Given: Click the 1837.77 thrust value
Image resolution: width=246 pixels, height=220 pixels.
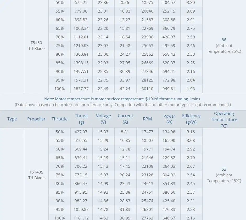Looking at the screenshot, I should [x=81, y=89].
